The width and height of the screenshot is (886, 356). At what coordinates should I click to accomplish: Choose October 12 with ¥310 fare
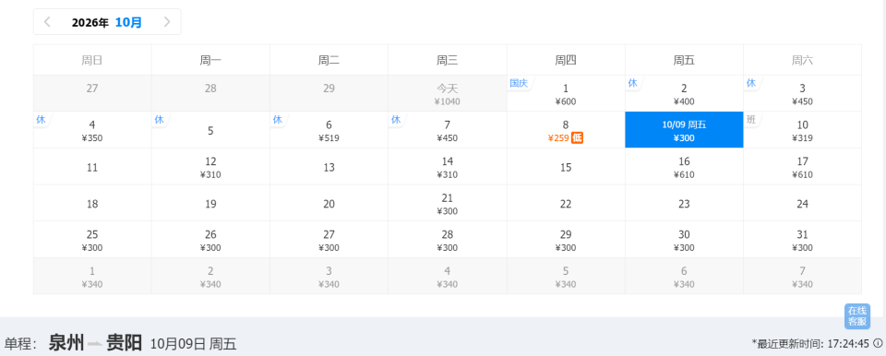[210, 167]
